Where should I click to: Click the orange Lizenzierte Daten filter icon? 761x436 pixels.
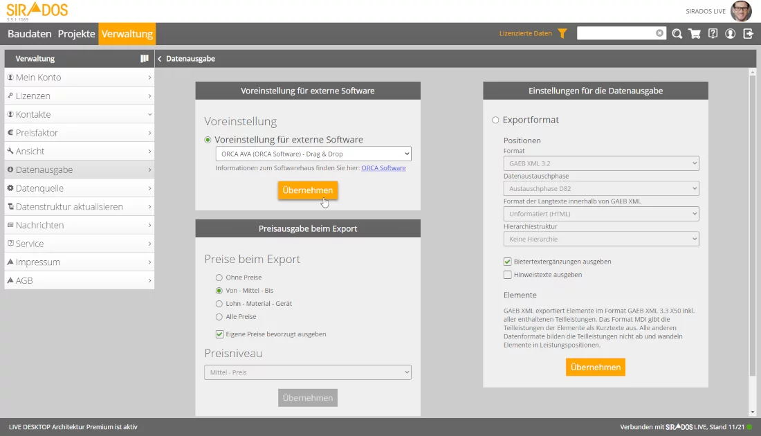[562, 33]
